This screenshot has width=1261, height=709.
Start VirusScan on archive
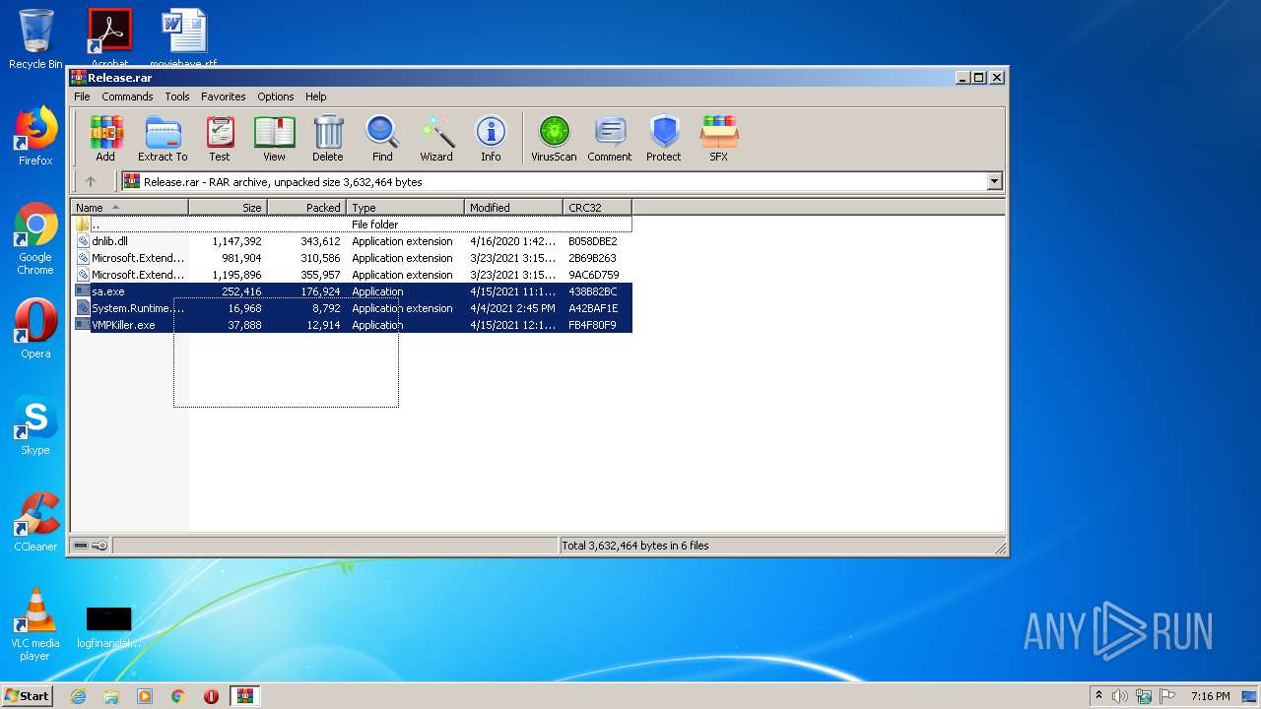pos(554,139)
